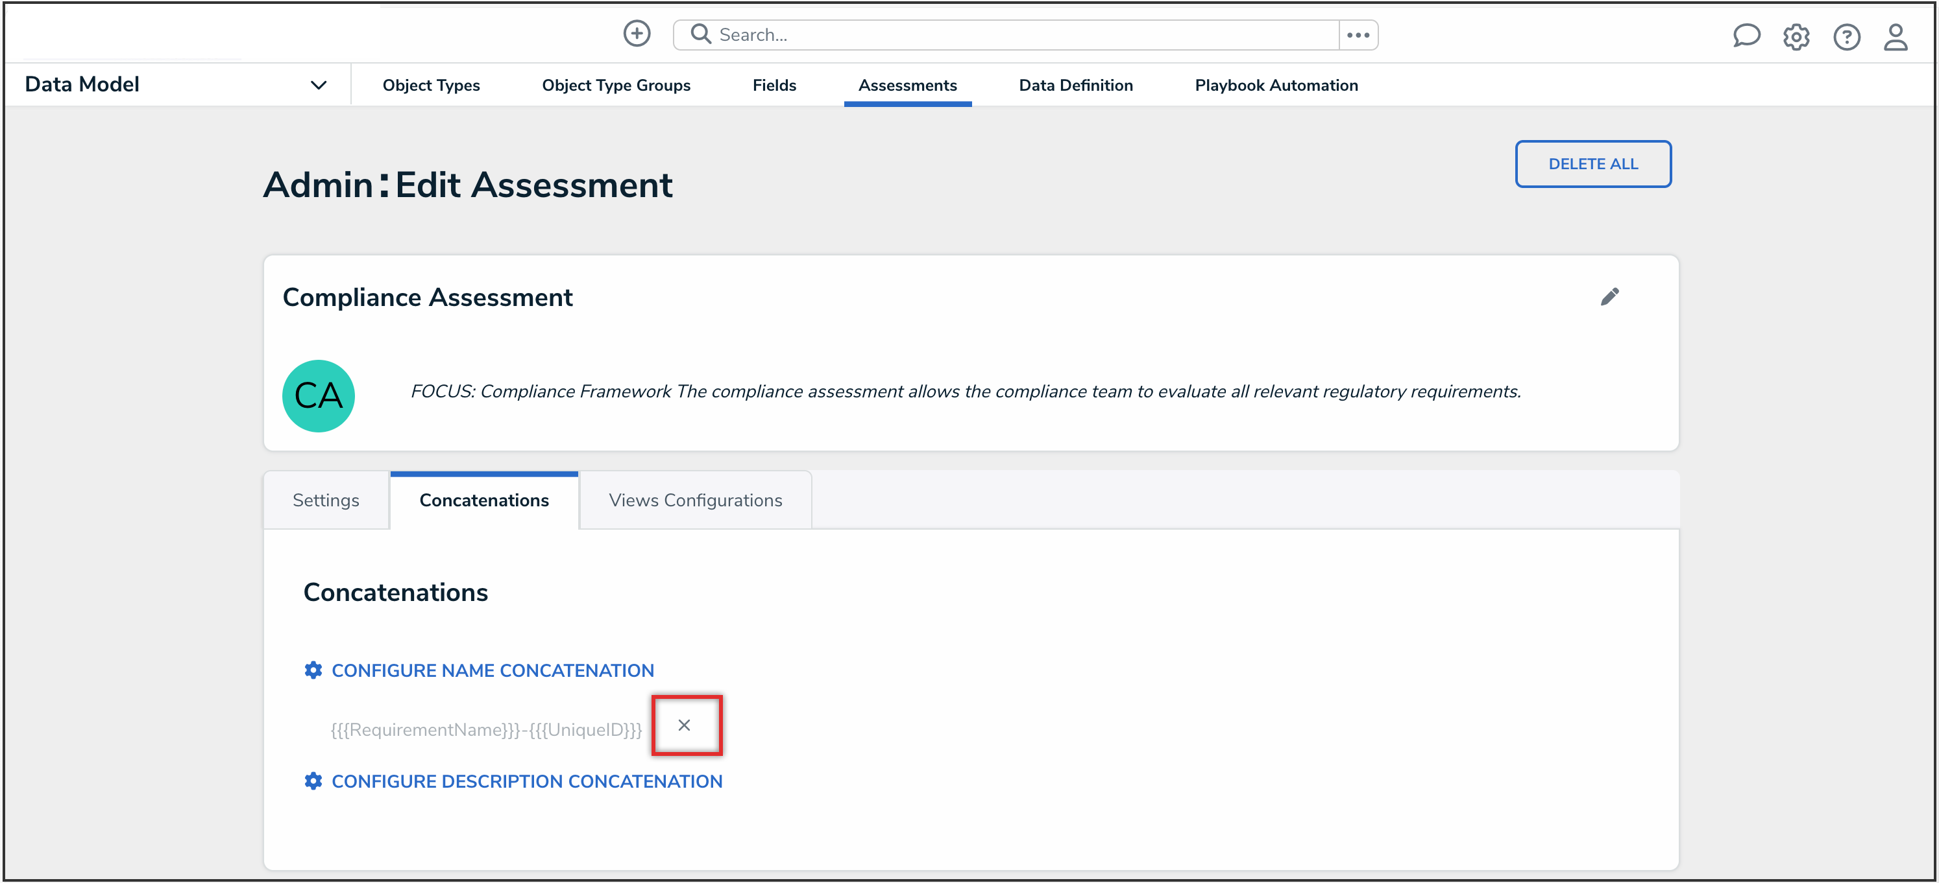Open the chat bubble icon
The width and height of the screenshot is (1939, 883).
[1746, 36]
